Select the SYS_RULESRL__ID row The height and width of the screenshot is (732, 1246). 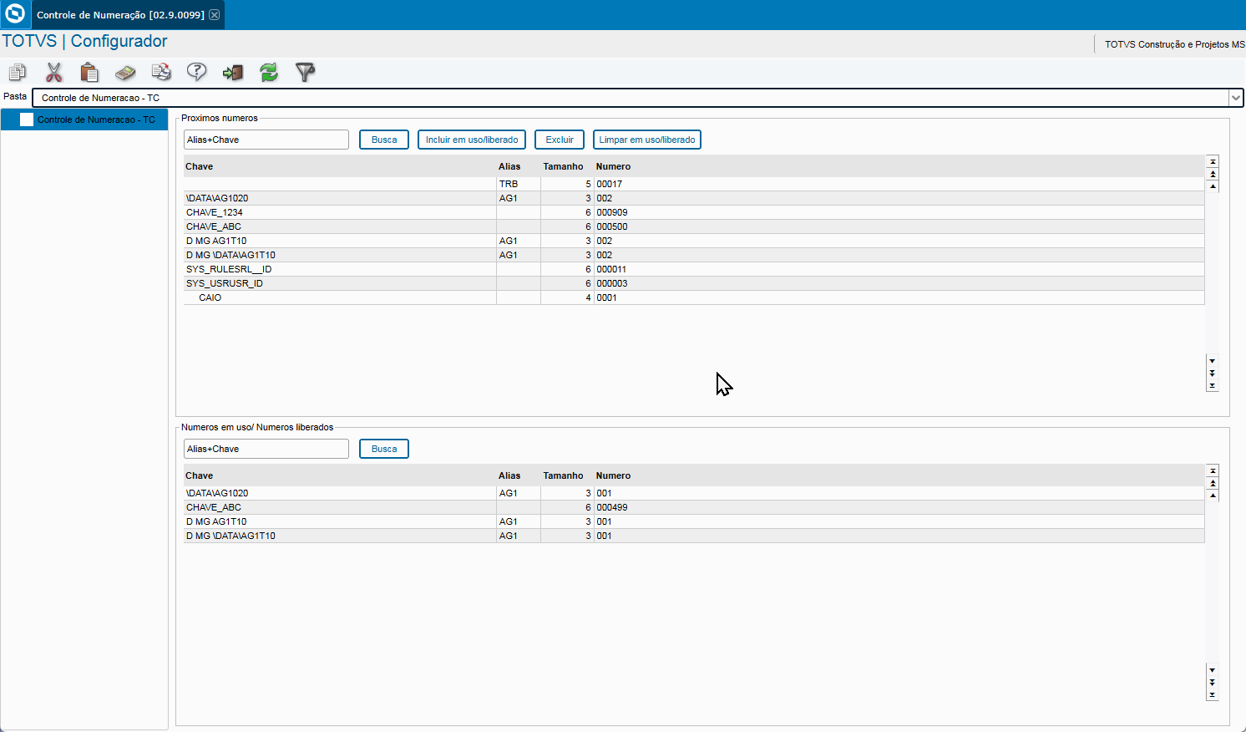(x=694, y=269)
